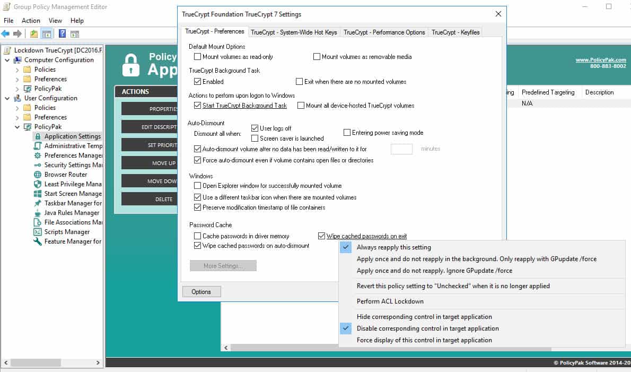Viewport: 631px width, 372px height.
Task: Expand PolicyPak under Computer Configuration
Action: click(x=17, y=89)
